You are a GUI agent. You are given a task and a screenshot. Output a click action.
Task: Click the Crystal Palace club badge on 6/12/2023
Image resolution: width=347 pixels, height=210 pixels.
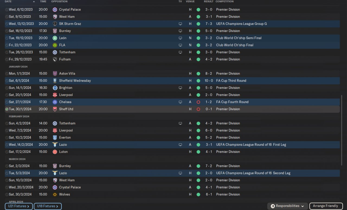pyautogui.click(x=55, y=9)
